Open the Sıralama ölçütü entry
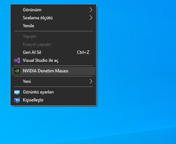The width and height of the screenshot is (176, 144). [x=53, y=18]
